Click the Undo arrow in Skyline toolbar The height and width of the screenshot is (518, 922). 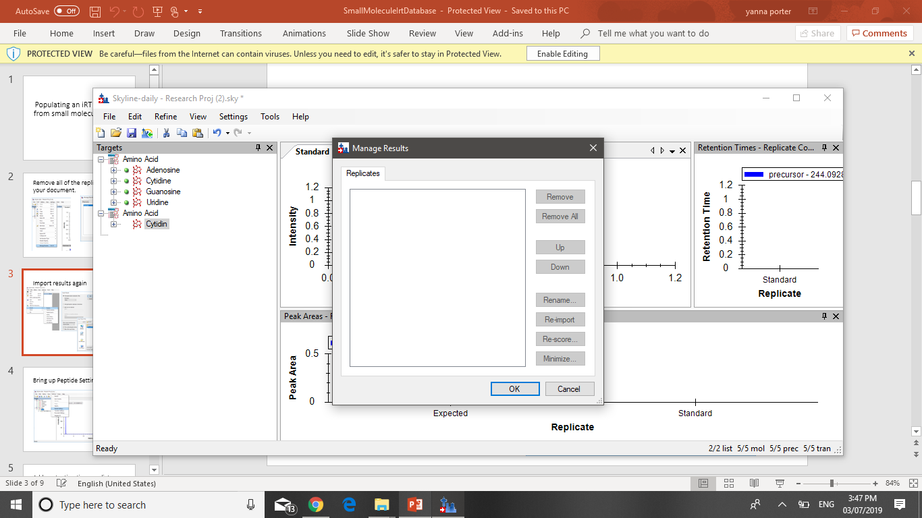[217, 133]
